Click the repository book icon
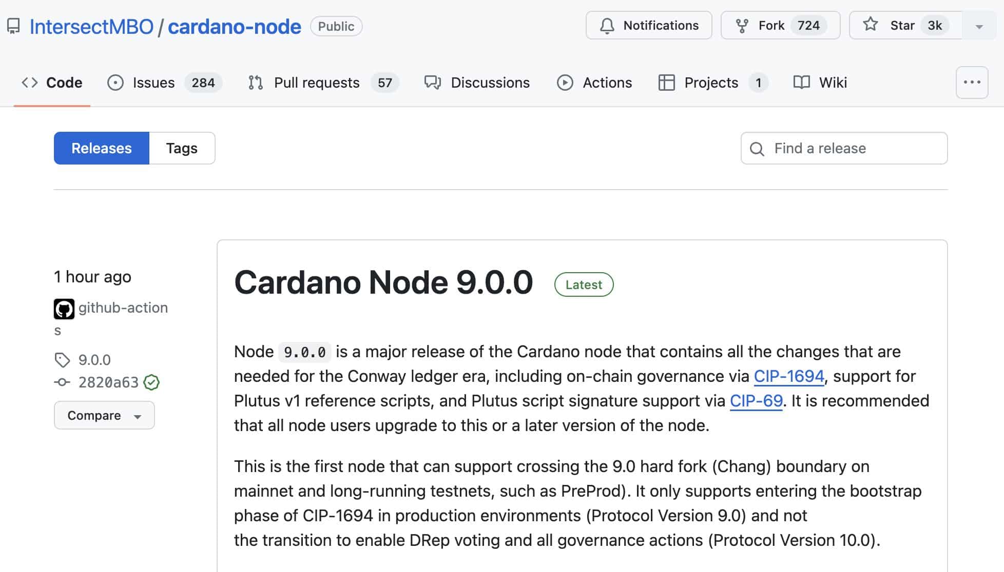 (13, 26)
